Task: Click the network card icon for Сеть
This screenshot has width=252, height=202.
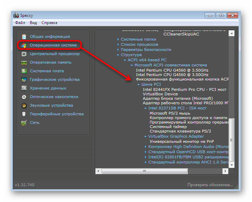Action: [x=24, y=123]
